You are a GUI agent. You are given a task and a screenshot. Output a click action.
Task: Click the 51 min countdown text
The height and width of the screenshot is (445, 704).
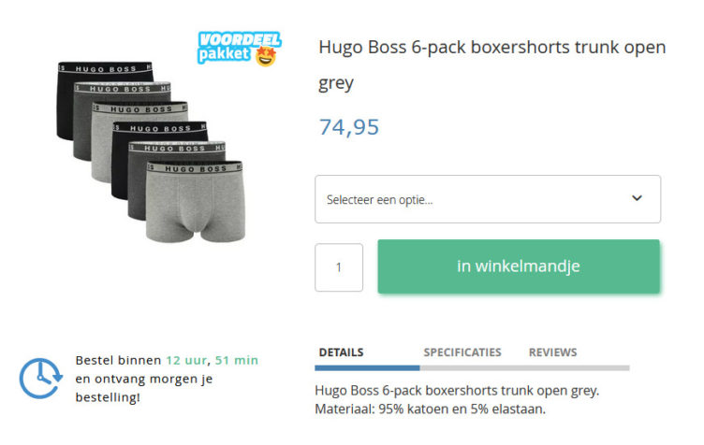[x=237, y=360]
